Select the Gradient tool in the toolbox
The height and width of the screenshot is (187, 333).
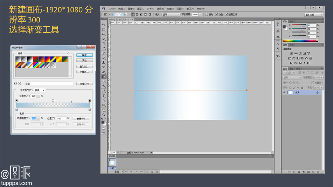click(104, 76)
